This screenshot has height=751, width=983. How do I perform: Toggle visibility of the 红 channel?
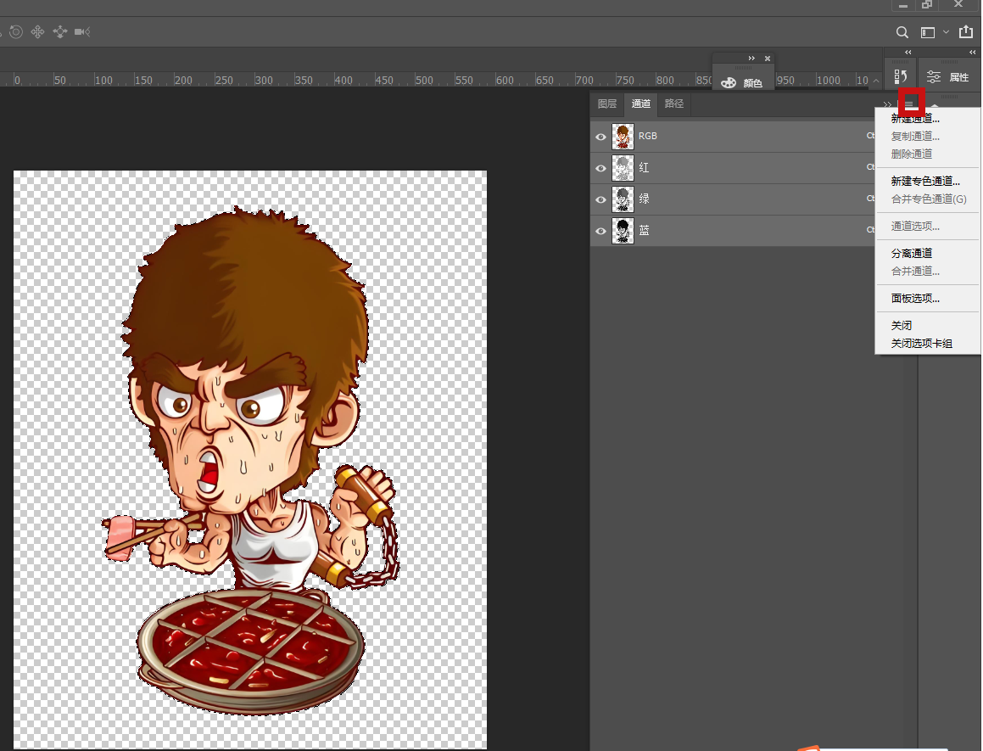(600, 168)
